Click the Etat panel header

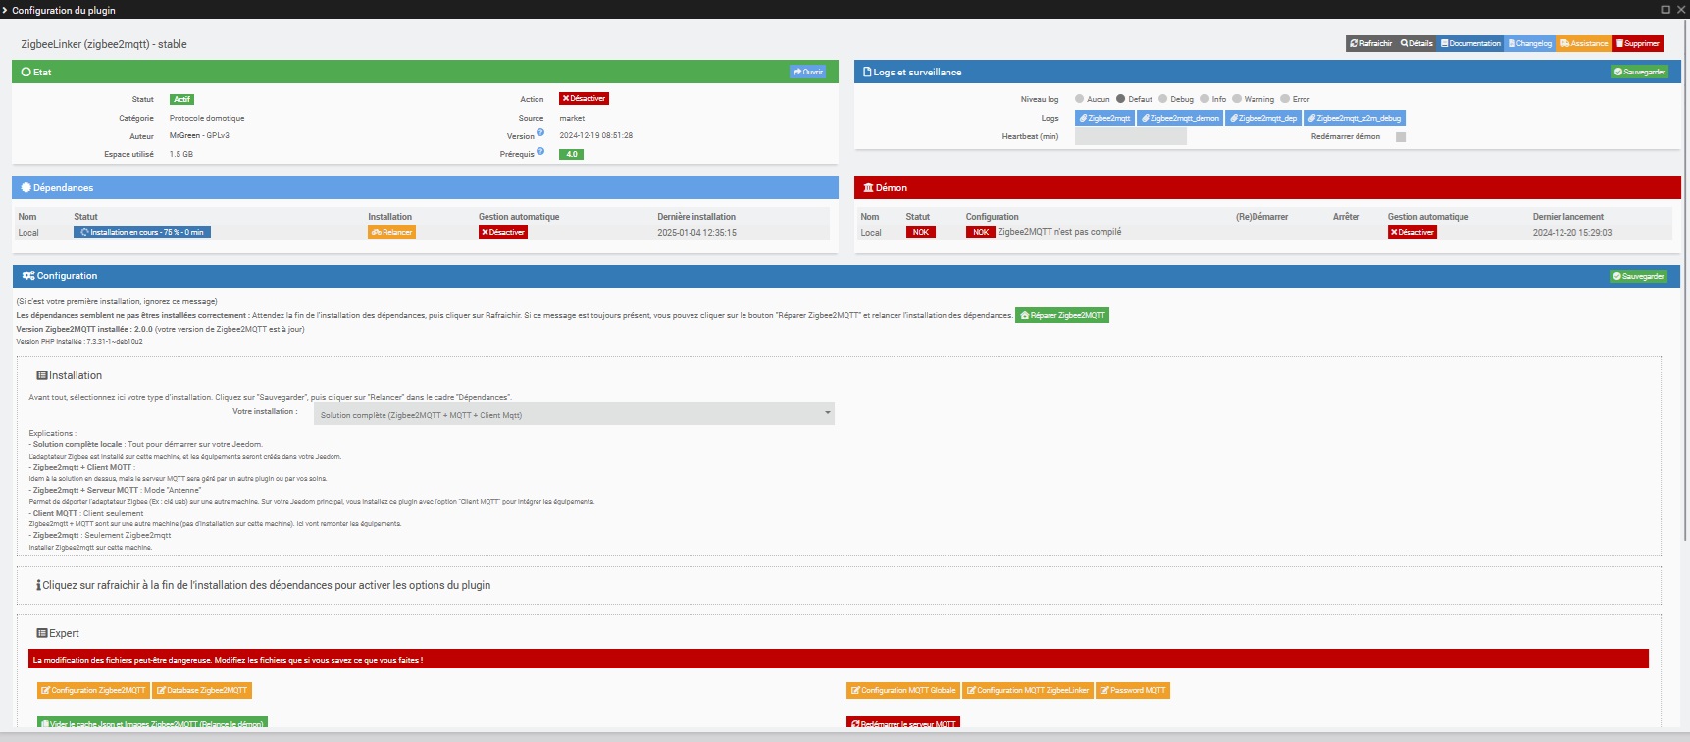(x=425, y=72)
